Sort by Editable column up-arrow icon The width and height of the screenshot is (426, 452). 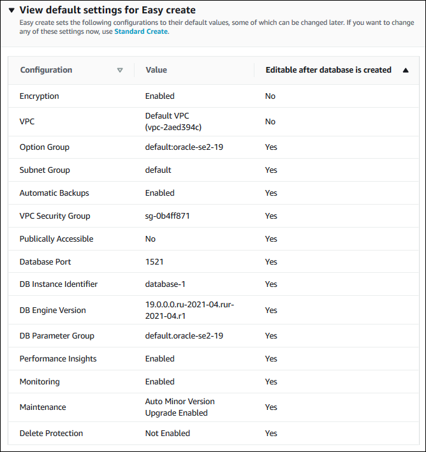tap(406, 70)
